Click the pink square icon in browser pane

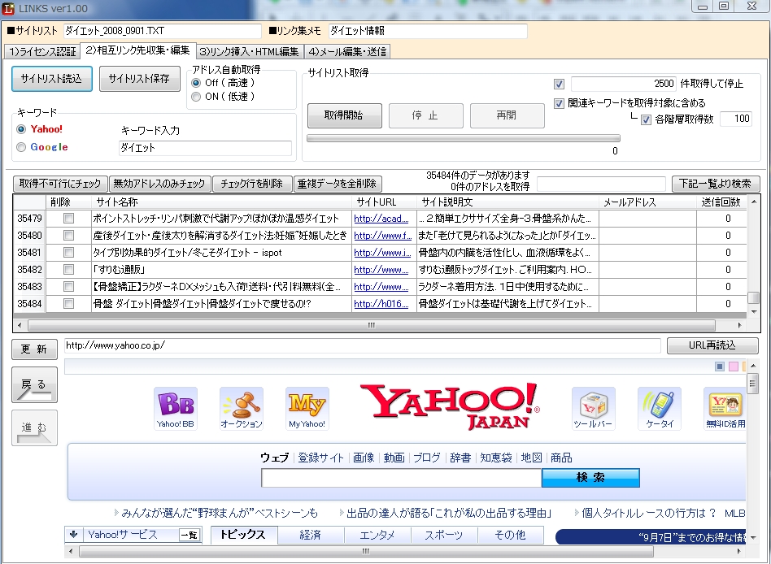[x=734, y=367]
